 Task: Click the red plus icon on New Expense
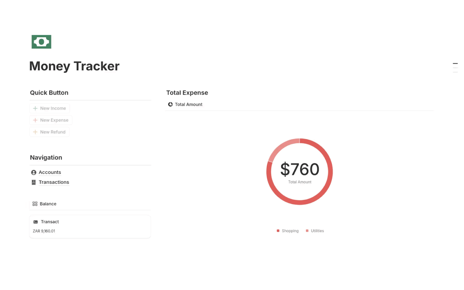(35, 120)
